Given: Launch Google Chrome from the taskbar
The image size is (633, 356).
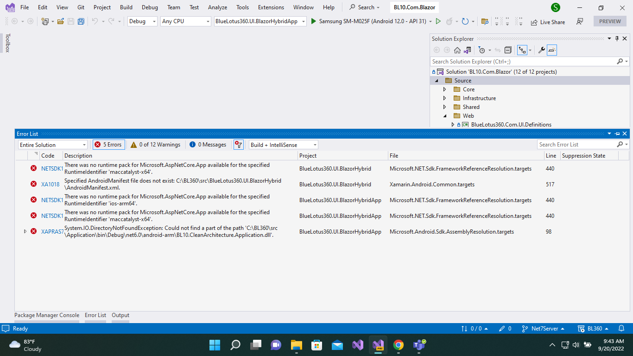Looking at the screenshot, I should point(399,345).
